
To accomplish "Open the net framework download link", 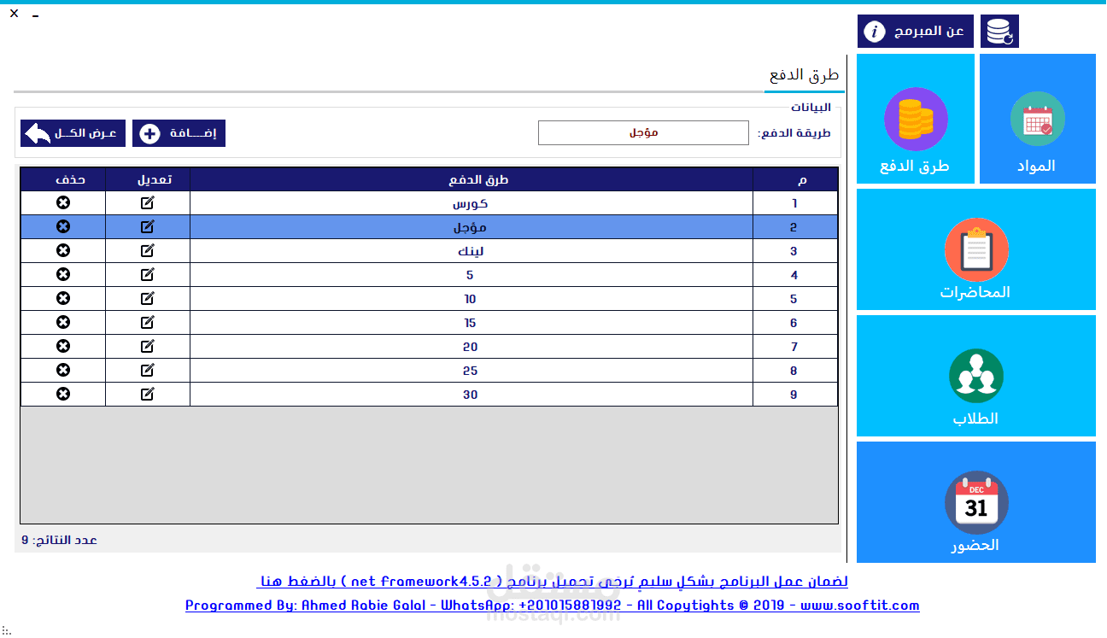I will click(x=553, y=582).
